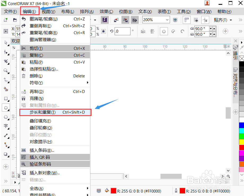
Task: Select the Pick tool in toolbox
Action: coord(6,43)
